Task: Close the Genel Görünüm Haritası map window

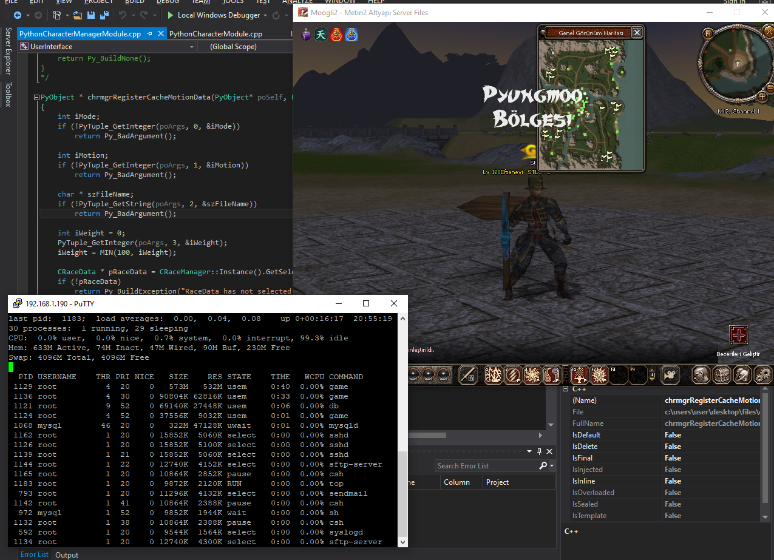Action: (x=636, y=33)
